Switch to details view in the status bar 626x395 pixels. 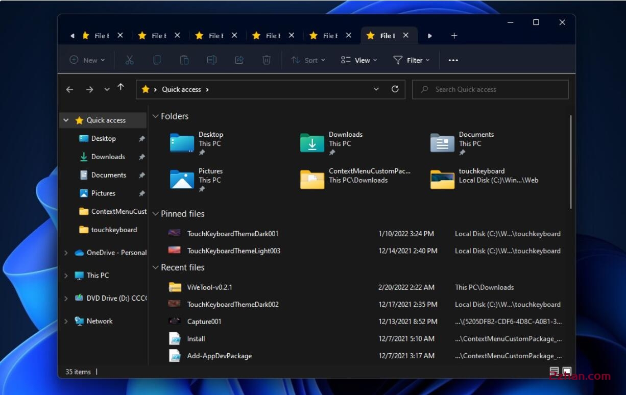click(554, 371)
